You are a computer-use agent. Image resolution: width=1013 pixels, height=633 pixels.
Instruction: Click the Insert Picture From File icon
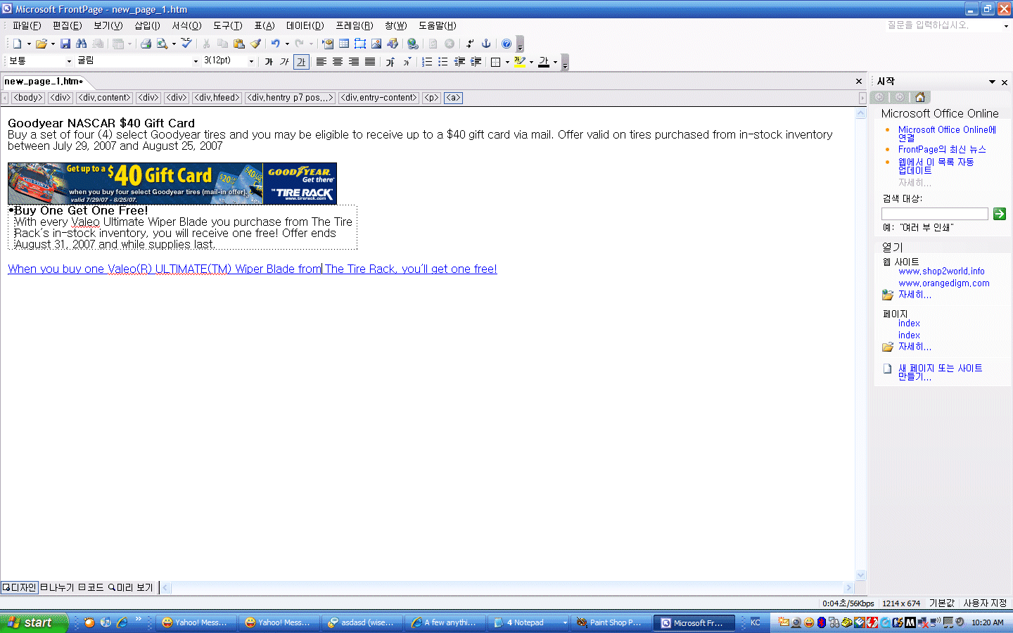pos(376,44)
